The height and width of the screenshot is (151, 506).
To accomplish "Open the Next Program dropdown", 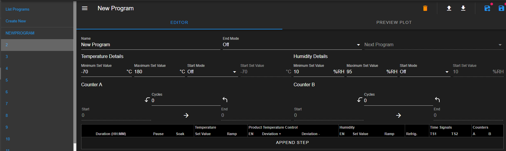I will [434, 45].
